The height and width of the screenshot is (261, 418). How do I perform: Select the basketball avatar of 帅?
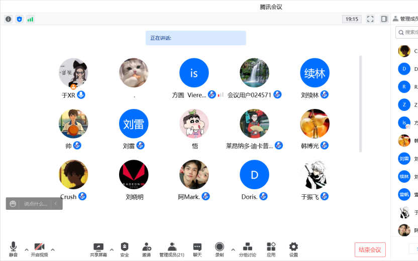pyautogui.click(x=73, y=123)
